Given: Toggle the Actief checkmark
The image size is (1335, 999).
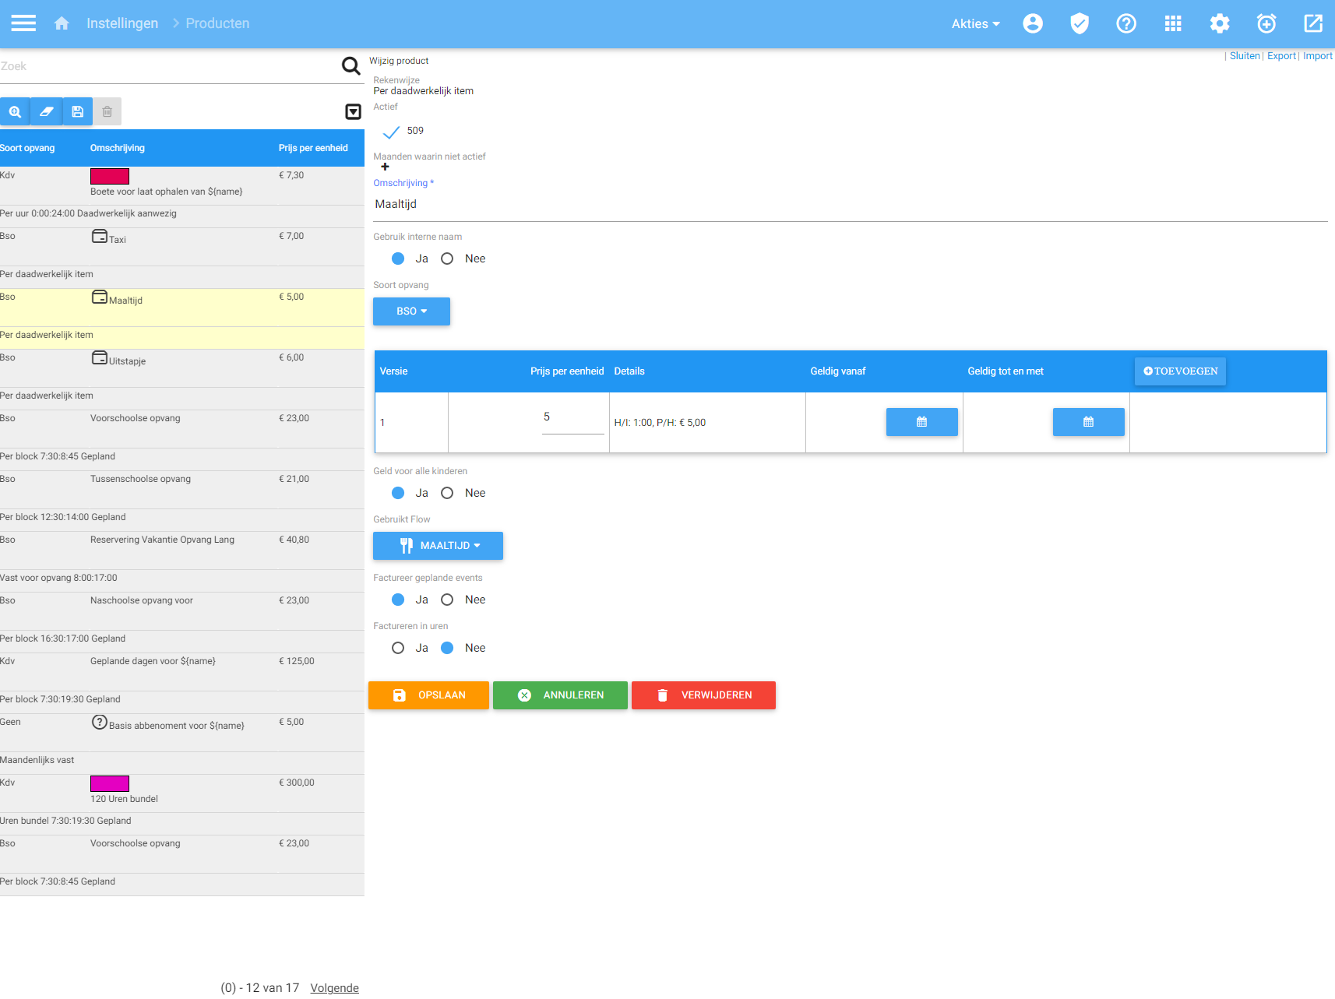Looking at the screenshot, I should [x=391, y=132].
